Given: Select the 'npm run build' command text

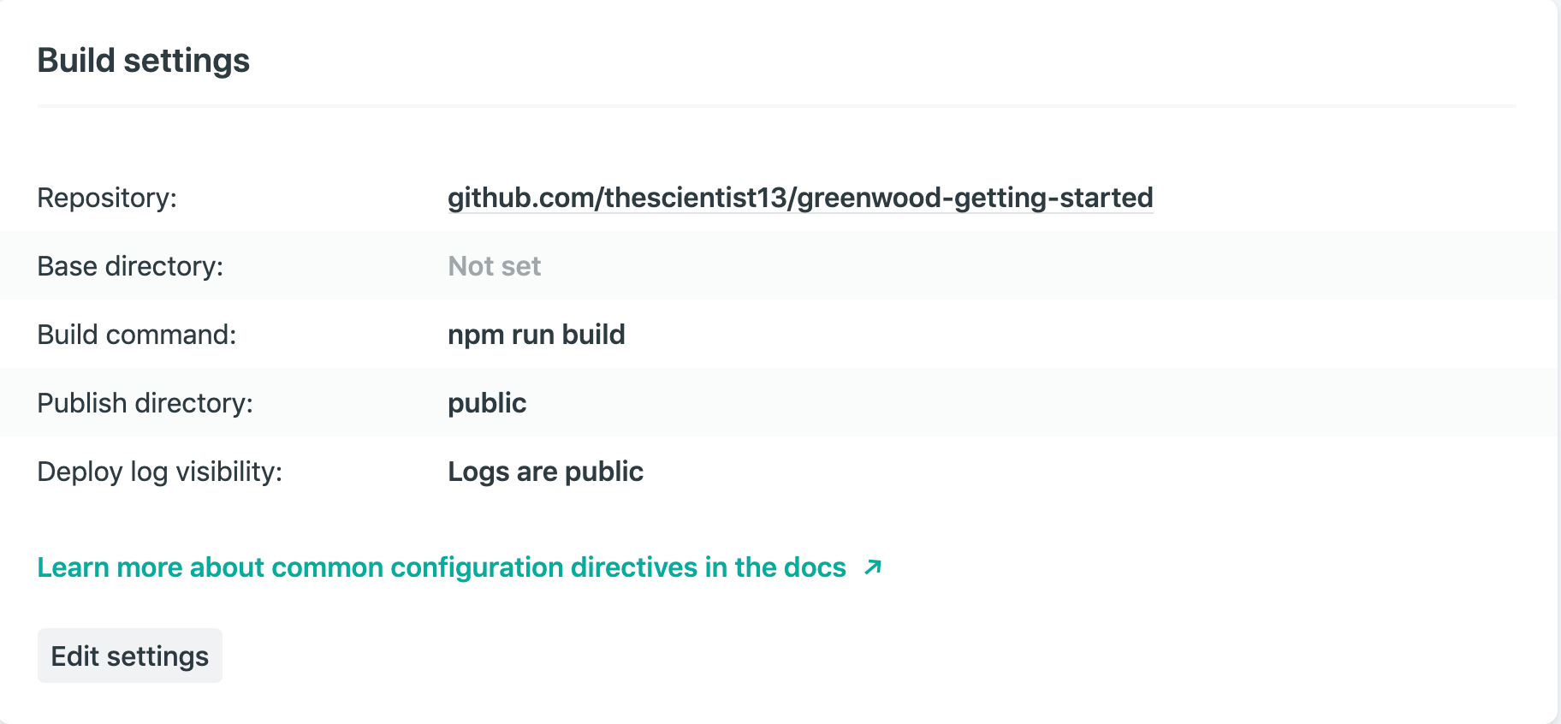Looking at the screenshot, I should (537, 335).
